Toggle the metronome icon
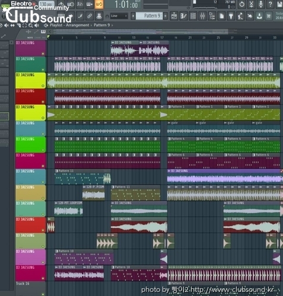Viewport: 283px width, 296px height. click(61, 4)
